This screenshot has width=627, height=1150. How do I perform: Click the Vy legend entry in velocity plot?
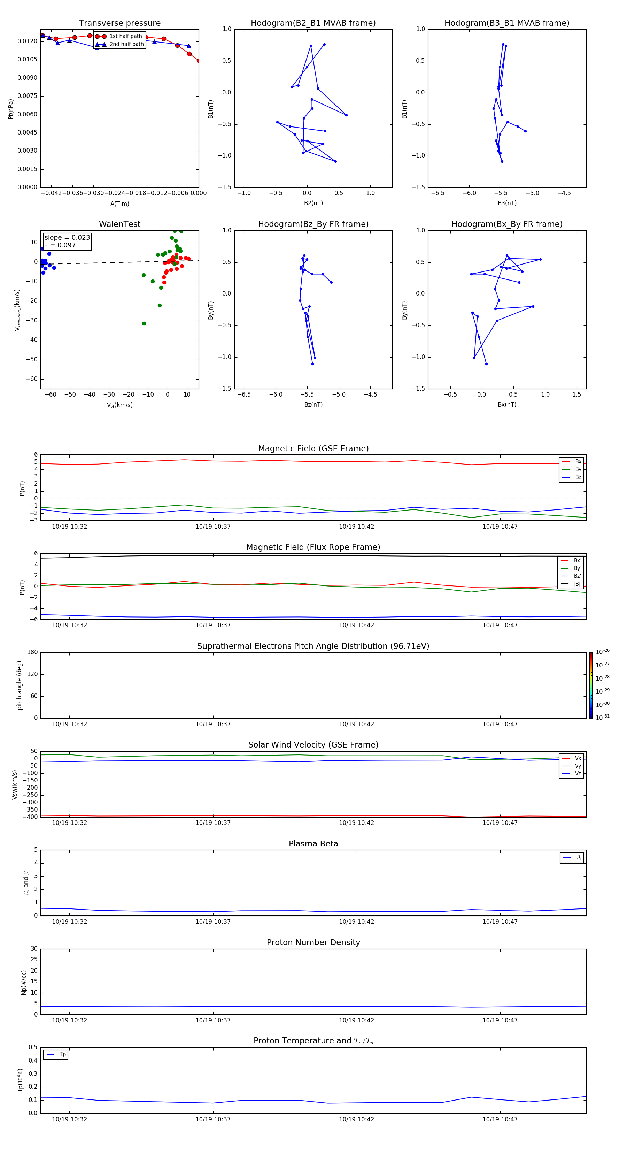coord(572,766)
